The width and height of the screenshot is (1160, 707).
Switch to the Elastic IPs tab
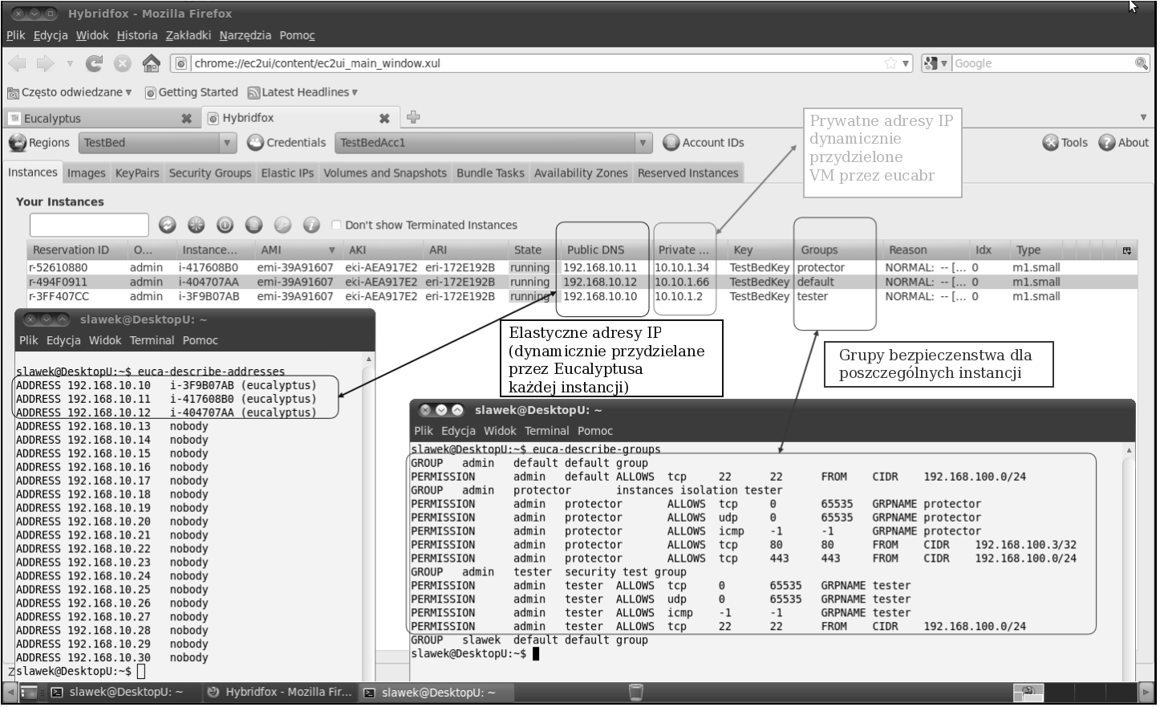287,173
